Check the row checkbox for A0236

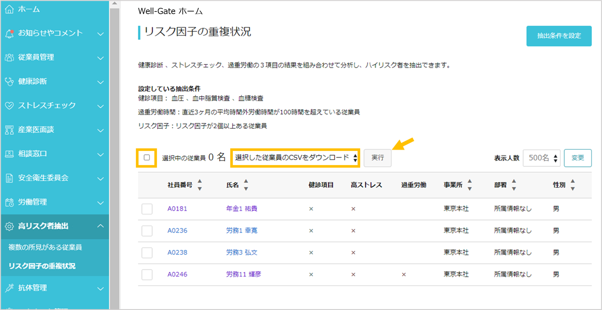[147, 231]
